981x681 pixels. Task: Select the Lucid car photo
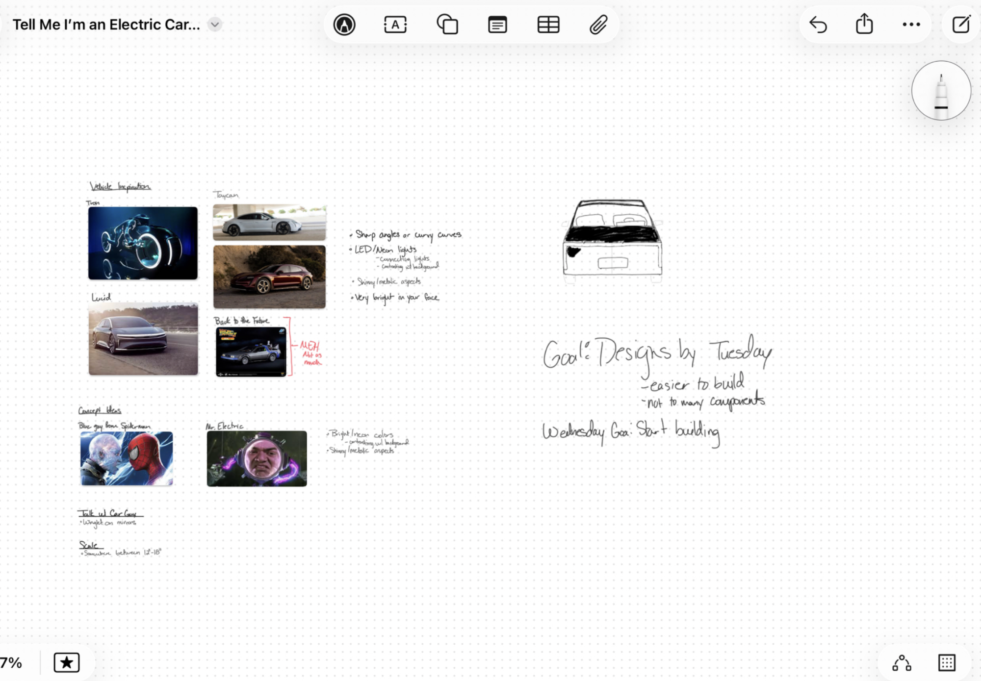coord(143,339)
